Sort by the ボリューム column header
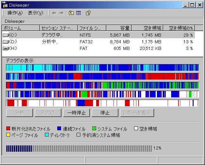This screenshot has width=205, height=165. (21, 28)
